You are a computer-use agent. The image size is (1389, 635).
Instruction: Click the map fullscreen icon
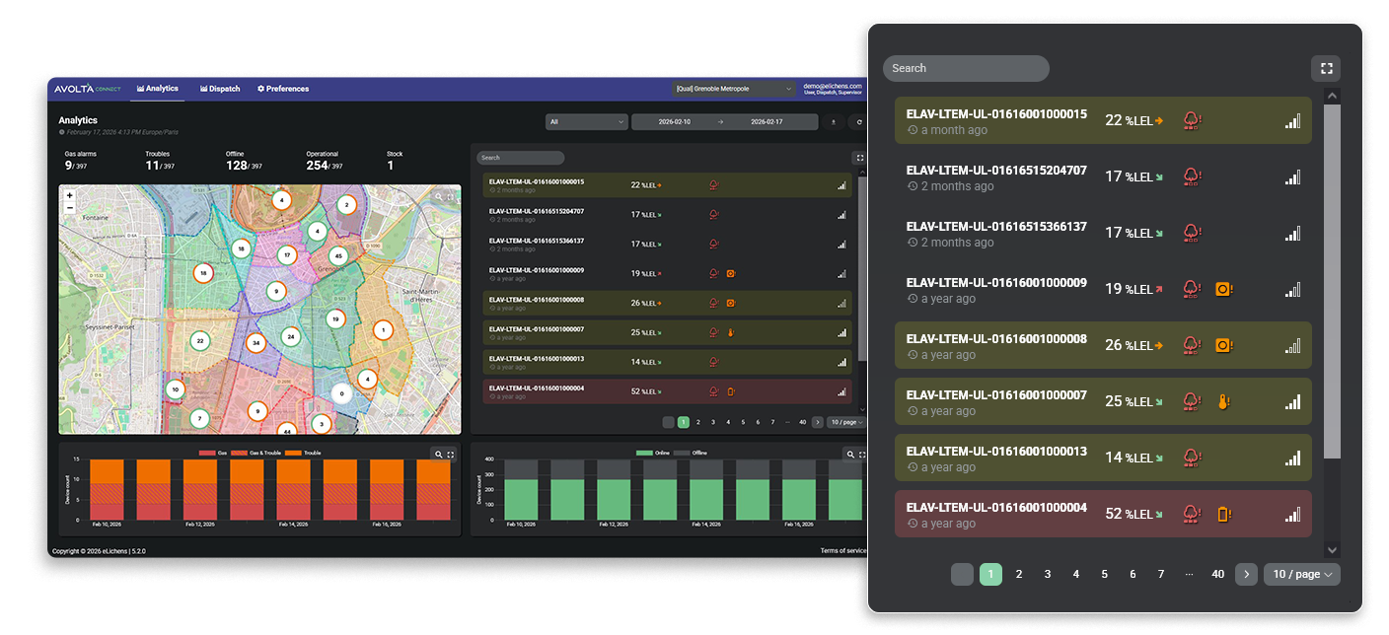(x=451, y=197)
